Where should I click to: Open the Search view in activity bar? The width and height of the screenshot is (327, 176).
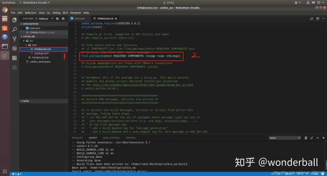[15, 29]
